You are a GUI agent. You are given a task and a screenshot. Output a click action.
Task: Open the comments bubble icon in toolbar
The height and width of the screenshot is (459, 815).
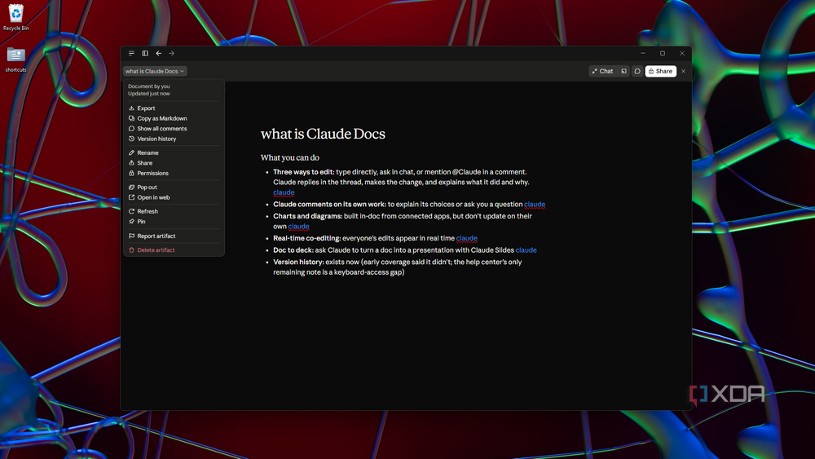click(637, 71)
